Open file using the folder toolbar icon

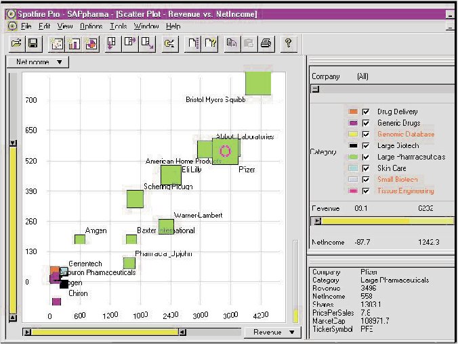(x=16, y=44)
